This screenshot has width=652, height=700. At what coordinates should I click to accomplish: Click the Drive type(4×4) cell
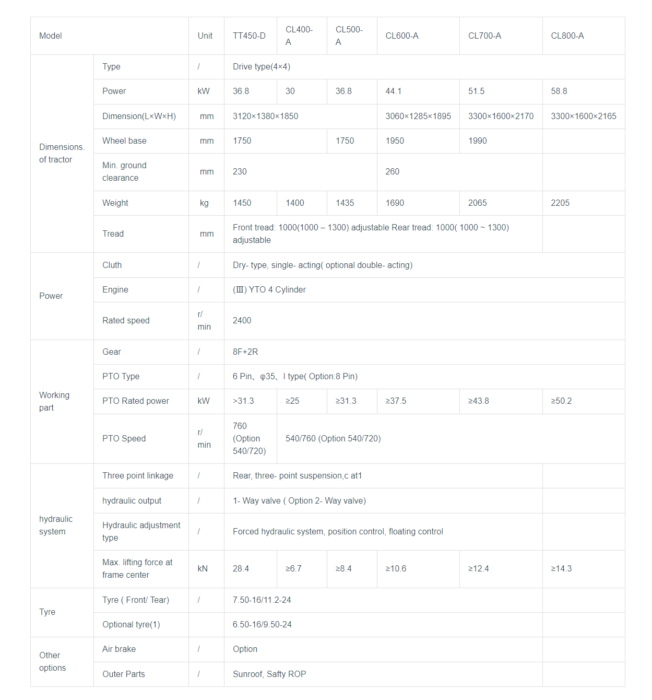coord(262,66)
